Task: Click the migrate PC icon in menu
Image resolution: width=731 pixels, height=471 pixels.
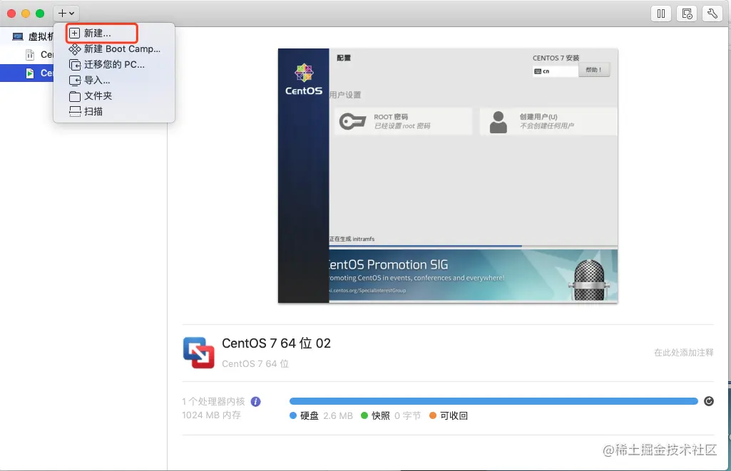Action: (x=75, y=65)
